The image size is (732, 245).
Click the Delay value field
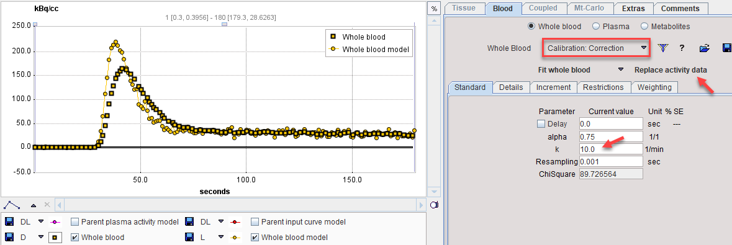(611, 123)
